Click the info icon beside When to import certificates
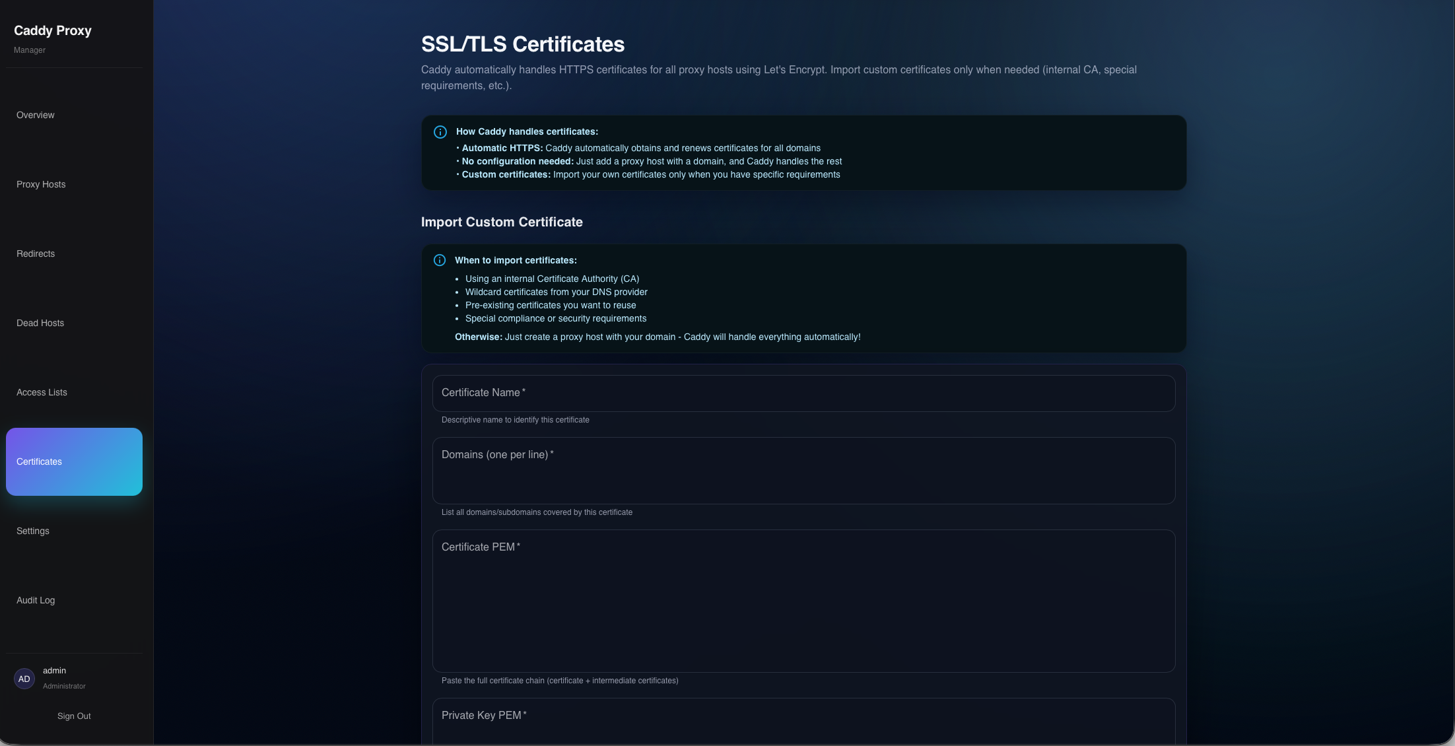1455x746 pixels. coord(440,260)
